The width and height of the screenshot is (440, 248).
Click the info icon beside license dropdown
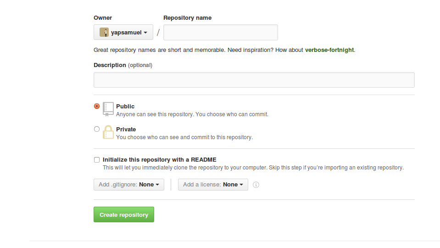point(256,185)
